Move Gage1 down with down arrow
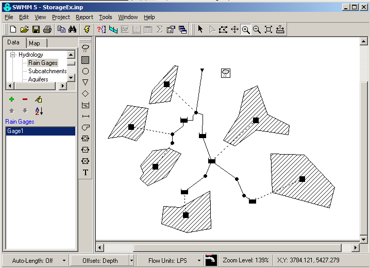Image resolution: width=370 pixels, height=268 pixels. tap(25, 111)
